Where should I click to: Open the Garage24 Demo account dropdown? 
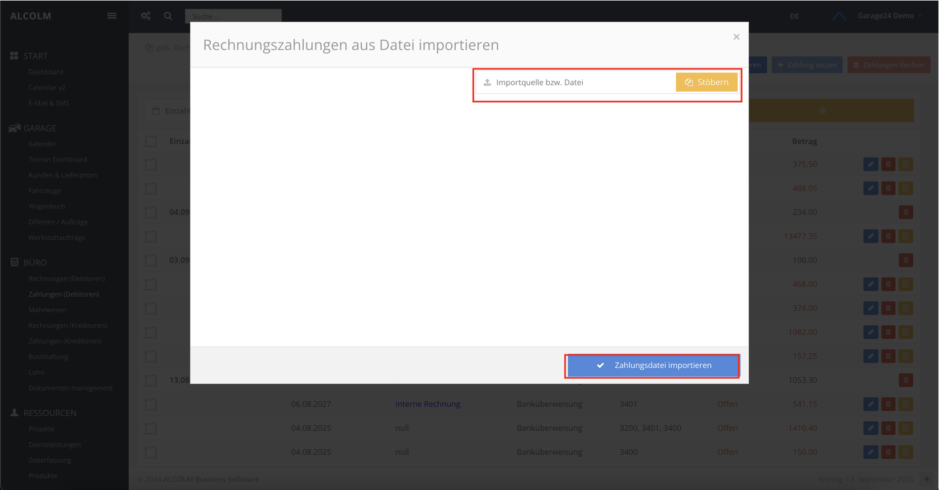(889, 16)
